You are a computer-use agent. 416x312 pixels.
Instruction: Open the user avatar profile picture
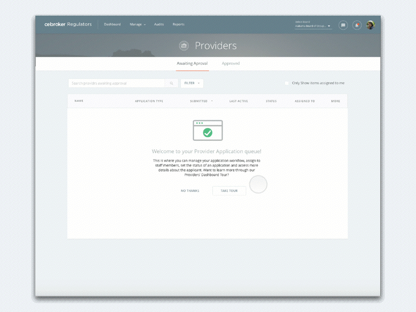pyautogui.click(x=370, y=24)
